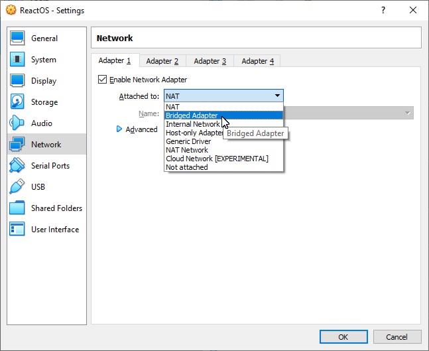Click the Storage label in sidebar
The height and width of the screenshot is (351, 429).
[x=44, y=102]
